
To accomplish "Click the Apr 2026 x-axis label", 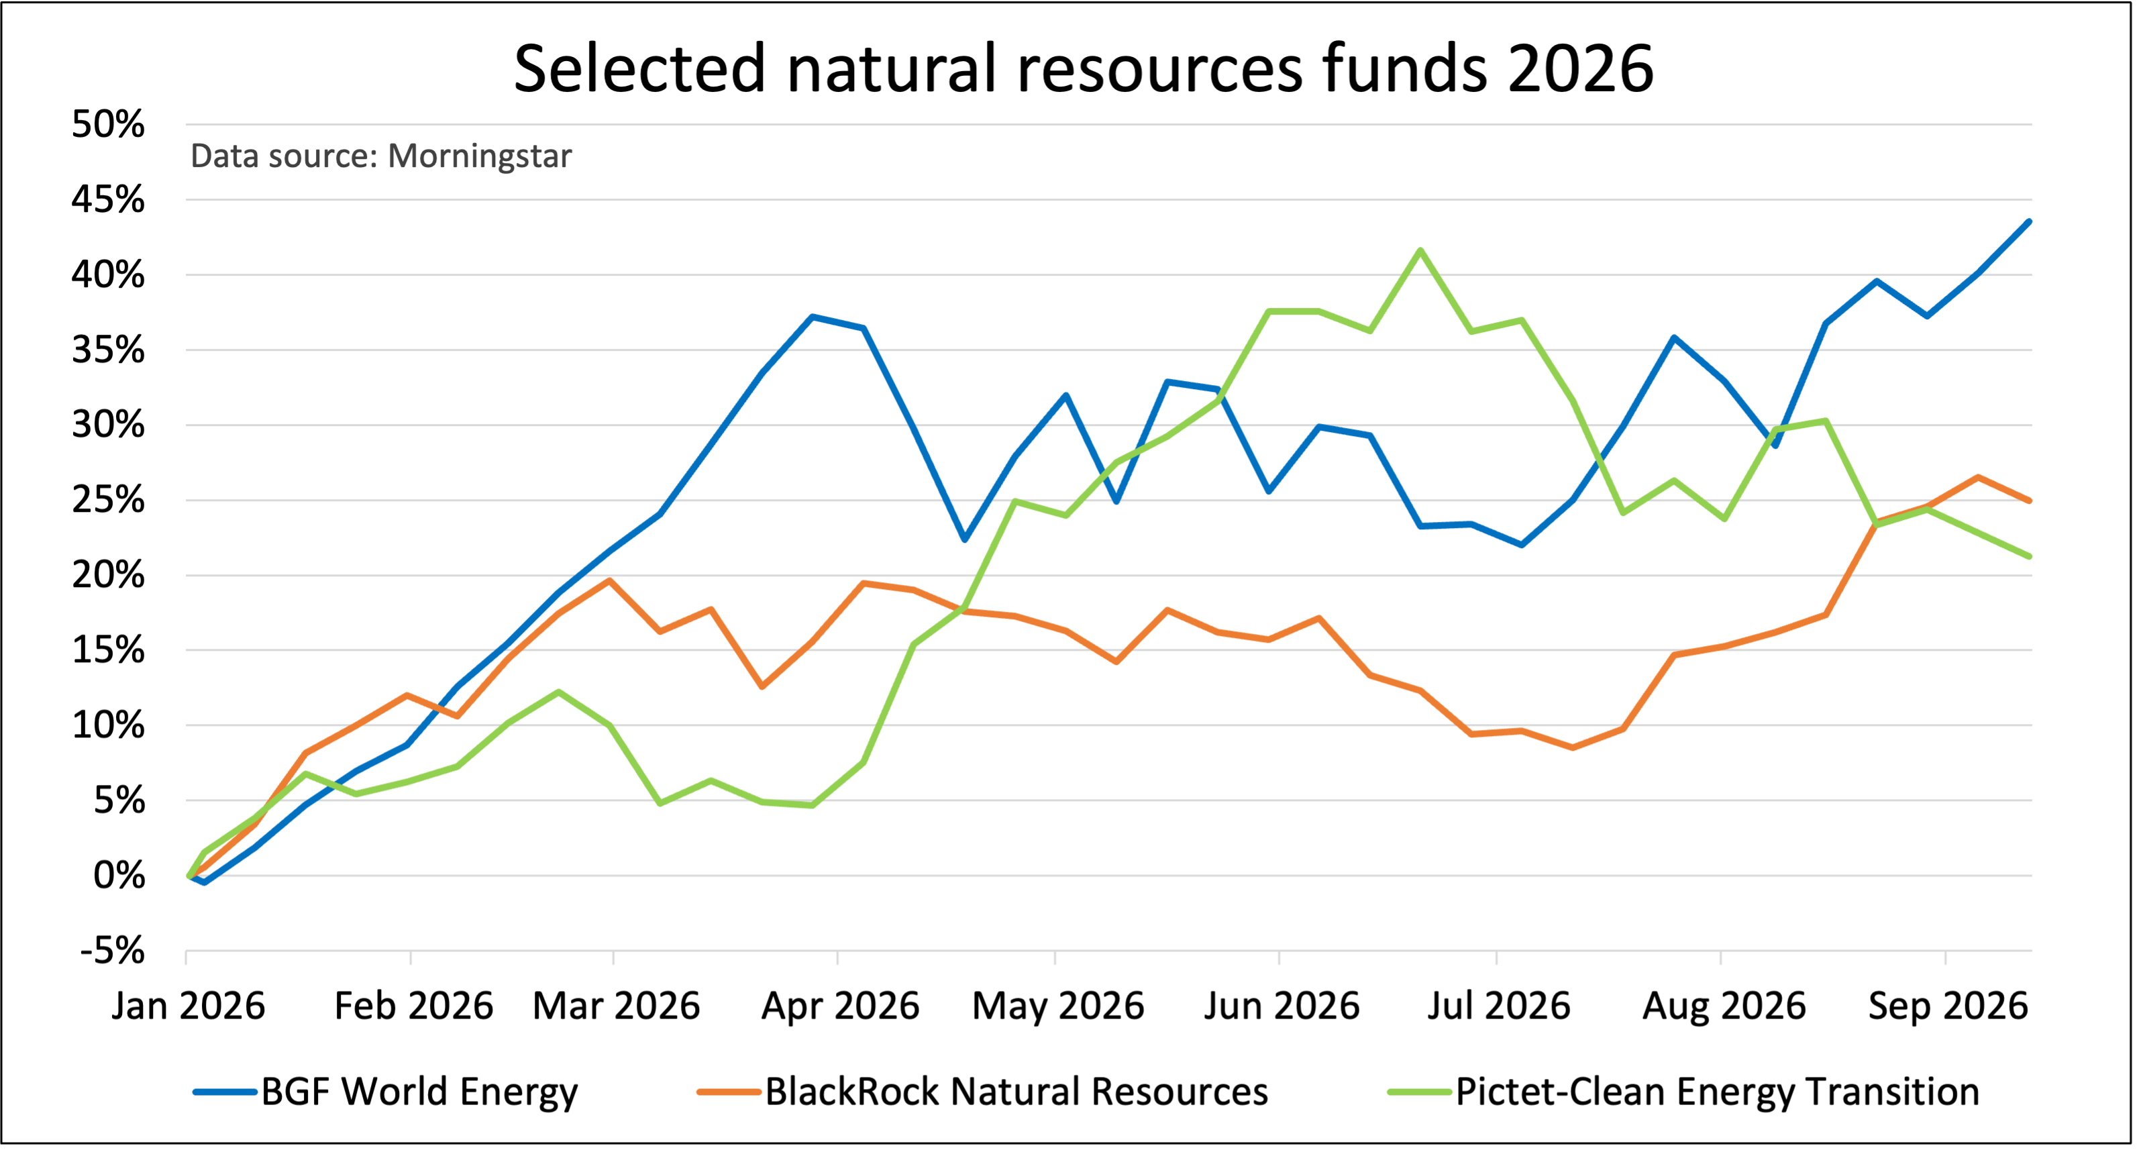I will [x=840, y=1006].
